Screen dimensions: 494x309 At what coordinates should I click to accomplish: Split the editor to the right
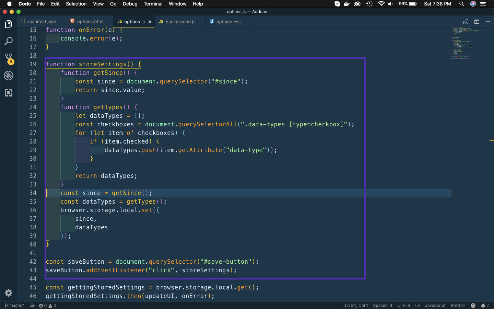pos(477,22)
